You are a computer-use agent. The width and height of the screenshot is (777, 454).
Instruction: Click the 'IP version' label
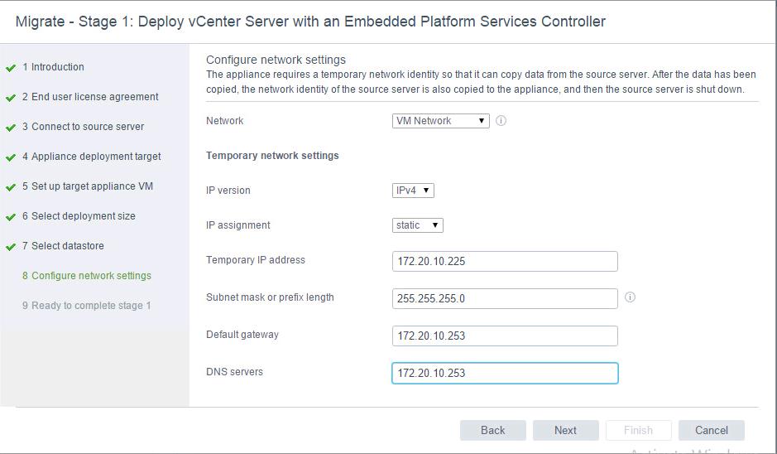[228, 190]
